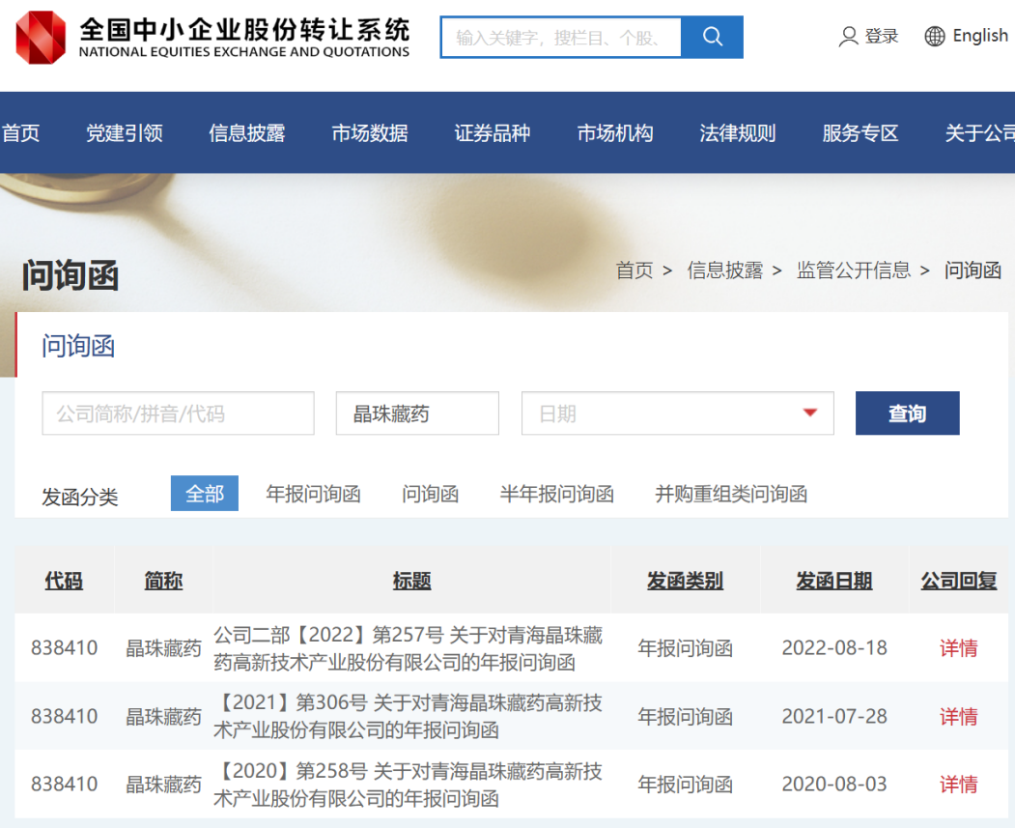Click the search magnifier button
1015x828 pixels.
click(712, 37)
